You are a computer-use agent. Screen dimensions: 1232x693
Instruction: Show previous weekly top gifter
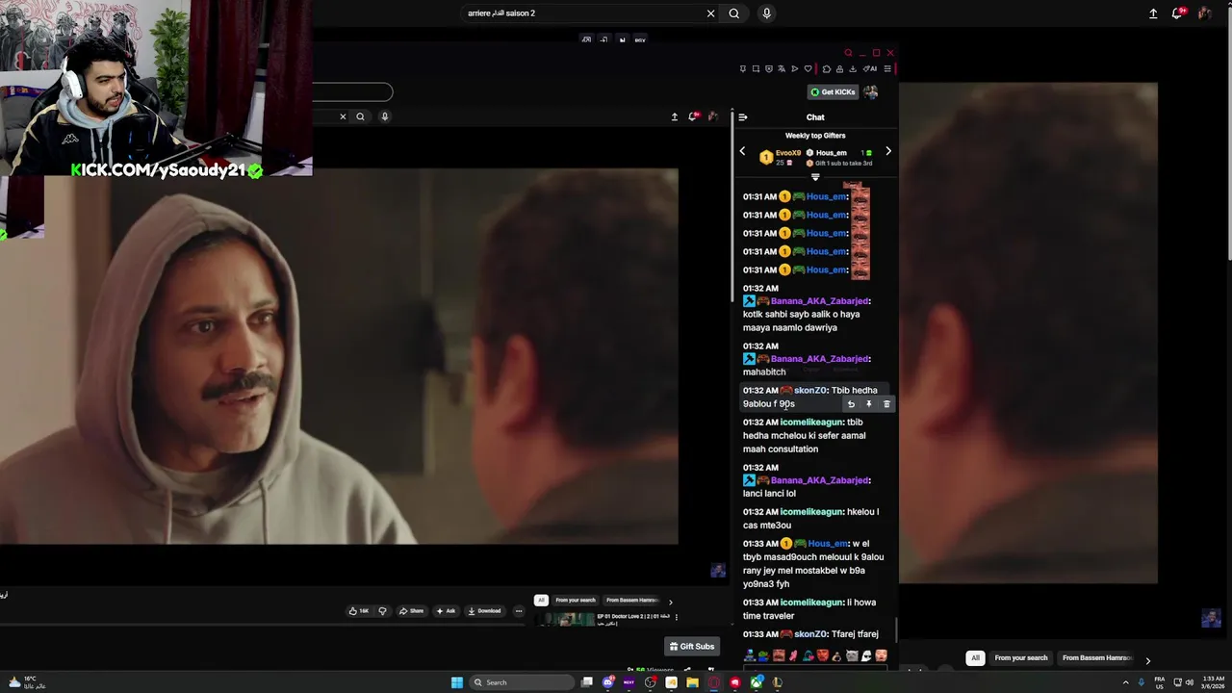742,151
